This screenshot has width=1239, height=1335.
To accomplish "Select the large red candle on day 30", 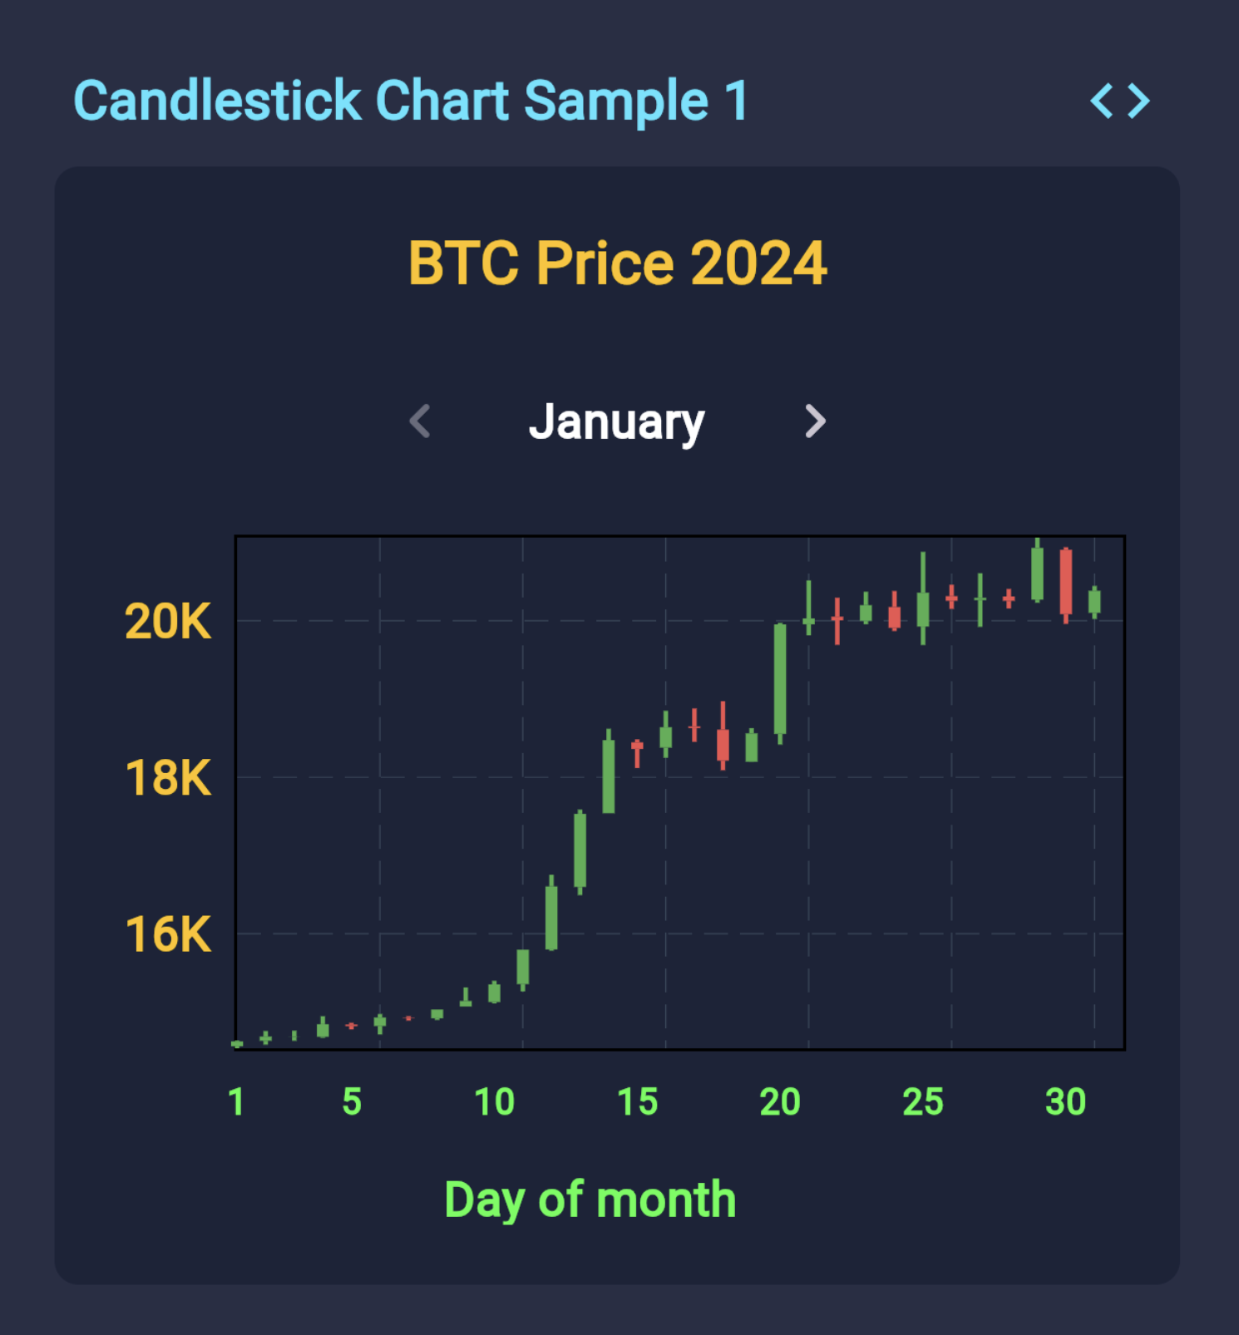I will point(1065,582).
